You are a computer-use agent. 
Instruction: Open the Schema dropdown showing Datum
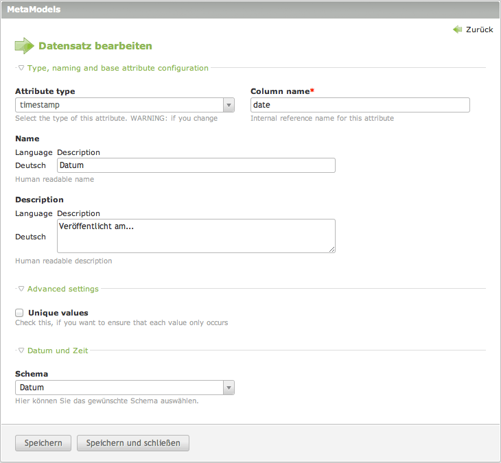click(x=124, y=388)
